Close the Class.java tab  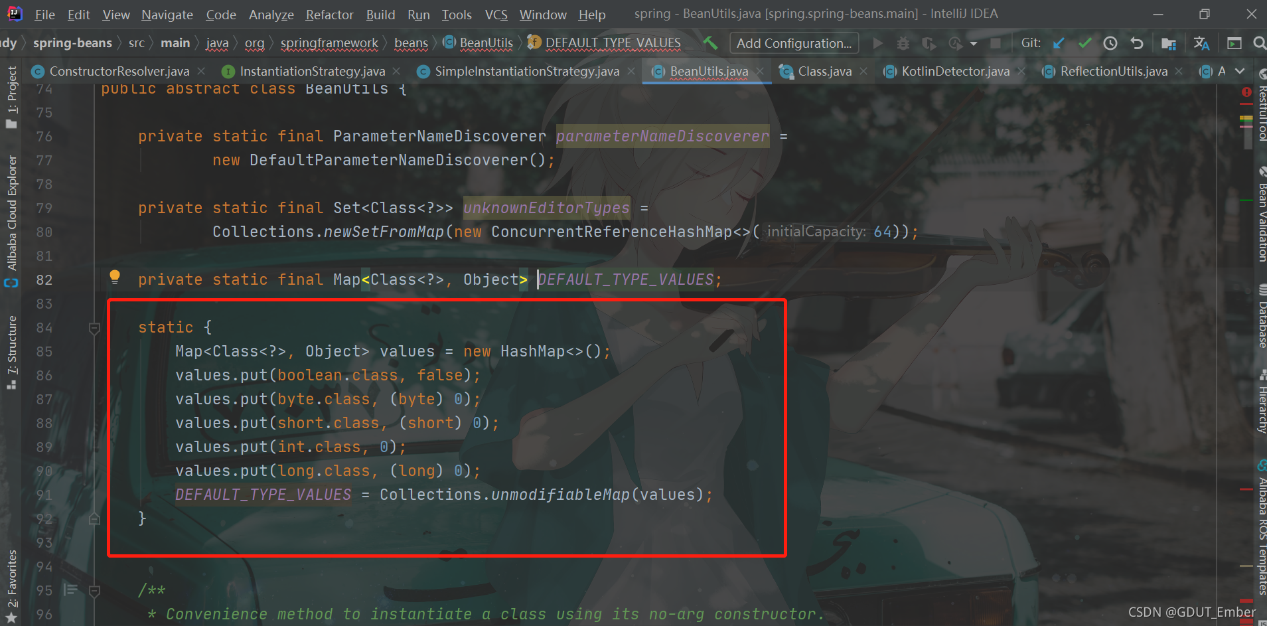(863, 71)
